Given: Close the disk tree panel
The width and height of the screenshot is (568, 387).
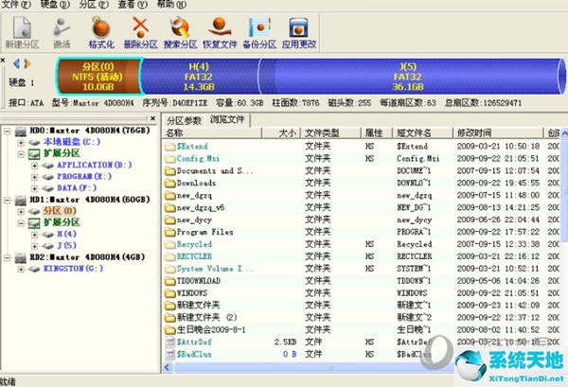Looking at the screenshot, I should 152,118.
